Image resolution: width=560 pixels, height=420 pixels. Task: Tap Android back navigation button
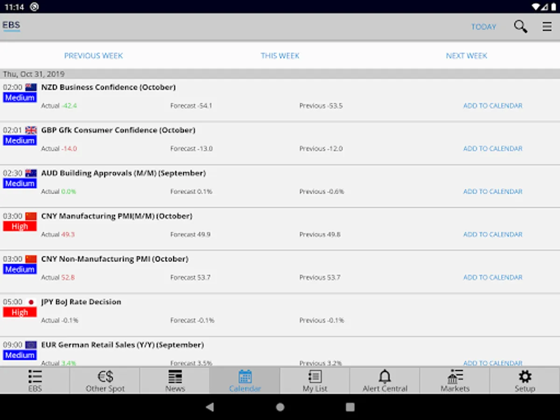tap(210, 407)
